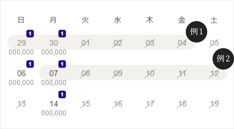Click the price under date 14
The image size is (234, 129).
pyautogui.click(x=54, y=113)
